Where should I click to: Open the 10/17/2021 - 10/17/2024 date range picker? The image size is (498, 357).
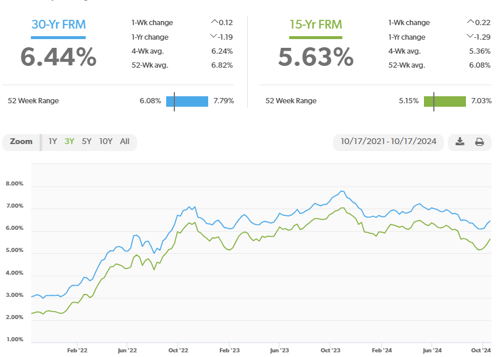tap(388, 141)
